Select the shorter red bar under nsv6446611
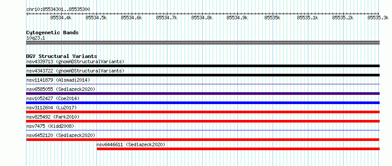Image resolution: width=392 pixels, height=166 pixels. [x=238, y=149]
